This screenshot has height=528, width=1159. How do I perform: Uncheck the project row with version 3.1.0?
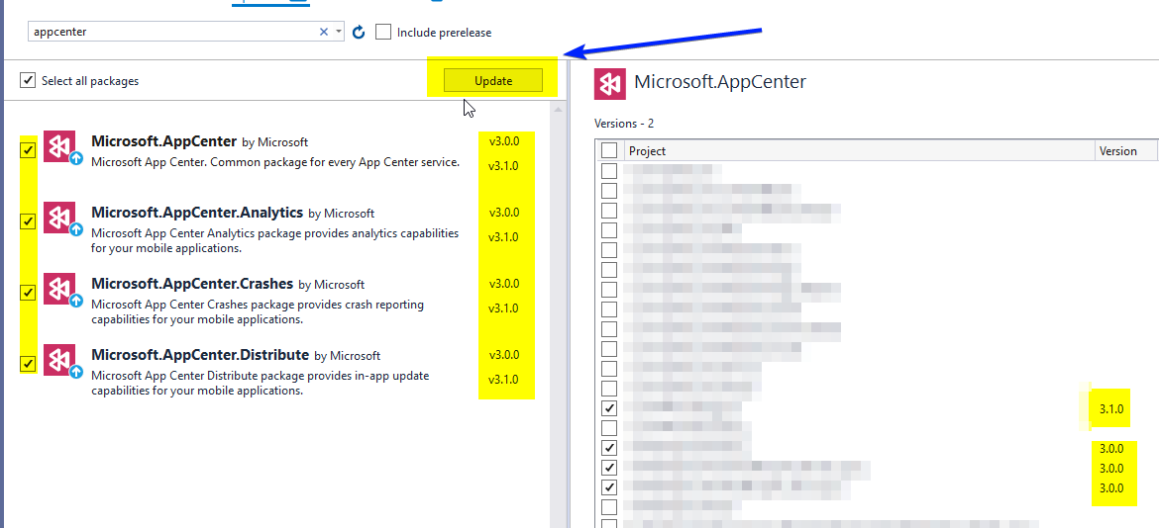(609, 408)
